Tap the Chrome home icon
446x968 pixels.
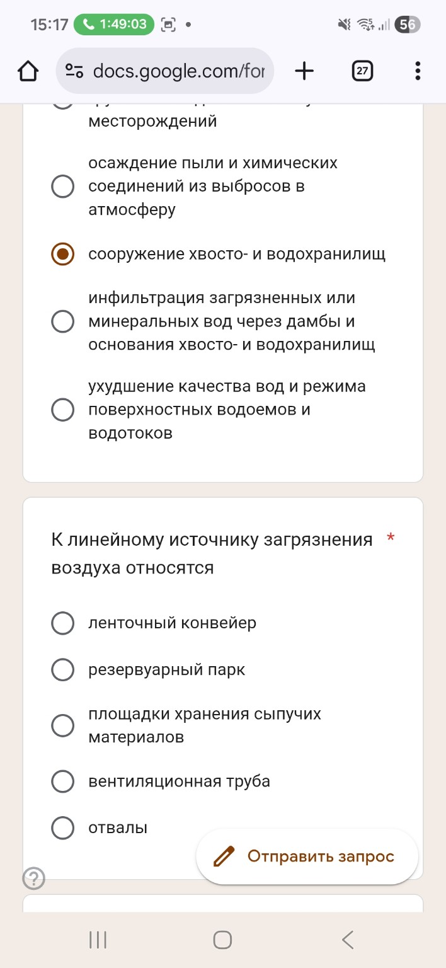pos(28,71)
